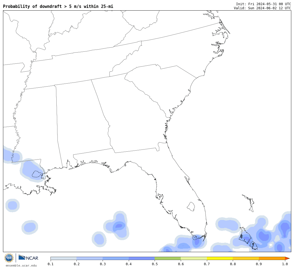The image size is (294, 269).
Task: Click the 0.2–0.3 light blue colorbar segment
Action: pyautogui.click(x=90, y=258)
